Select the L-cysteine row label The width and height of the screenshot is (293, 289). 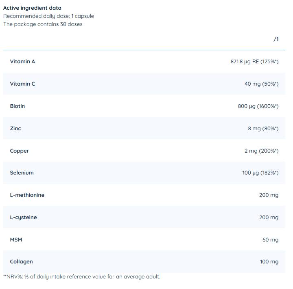[24, 217]
